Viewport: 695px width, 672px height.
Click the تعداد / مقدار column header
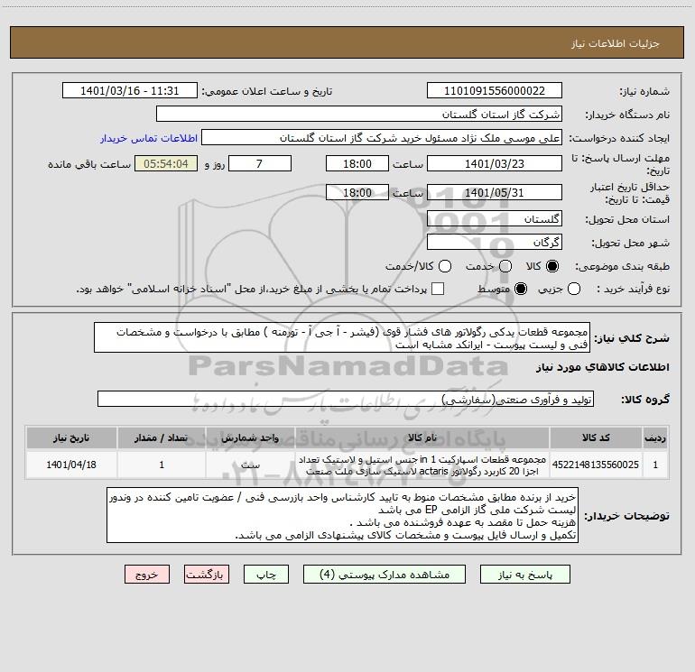coord(162,437)
